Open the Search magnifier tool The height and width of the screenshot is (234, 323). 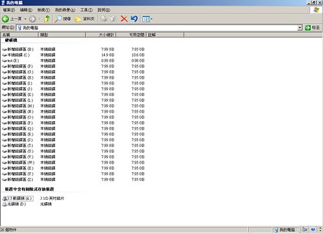(58, 19)
